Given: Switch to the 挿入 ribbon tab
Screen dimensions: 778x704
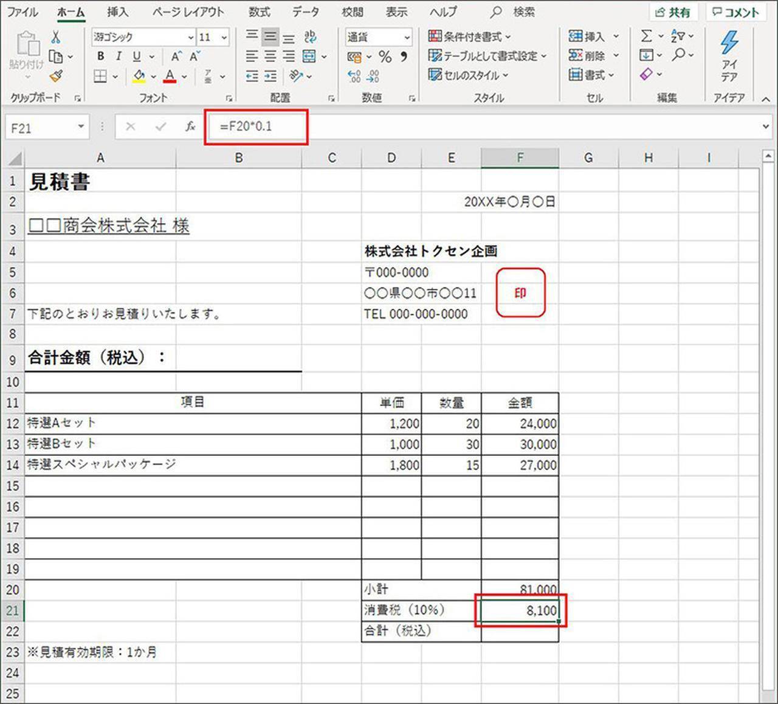Looking at the screenshot, I should [x=117, y=12].
